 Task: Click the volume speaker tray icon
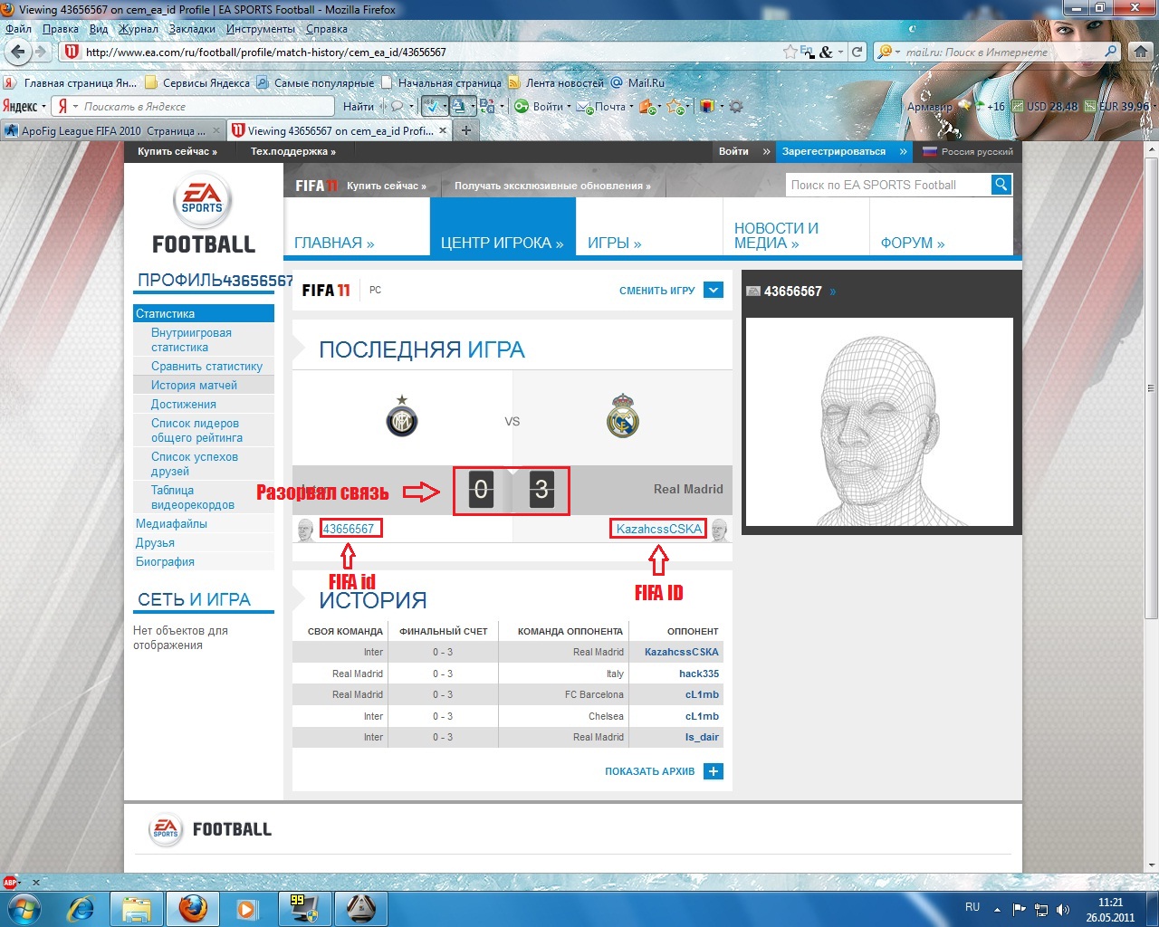coord(1063,910)
